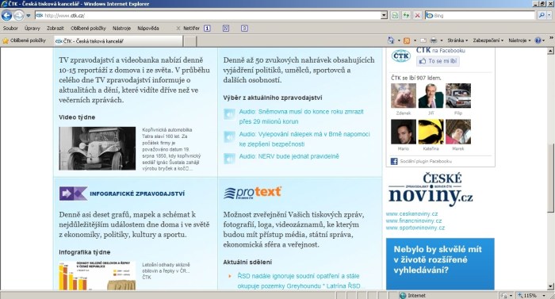This screenshot has height=299, width=555.
Task: Open the Nástroje menu in menu bar
Action: (121, 29)
